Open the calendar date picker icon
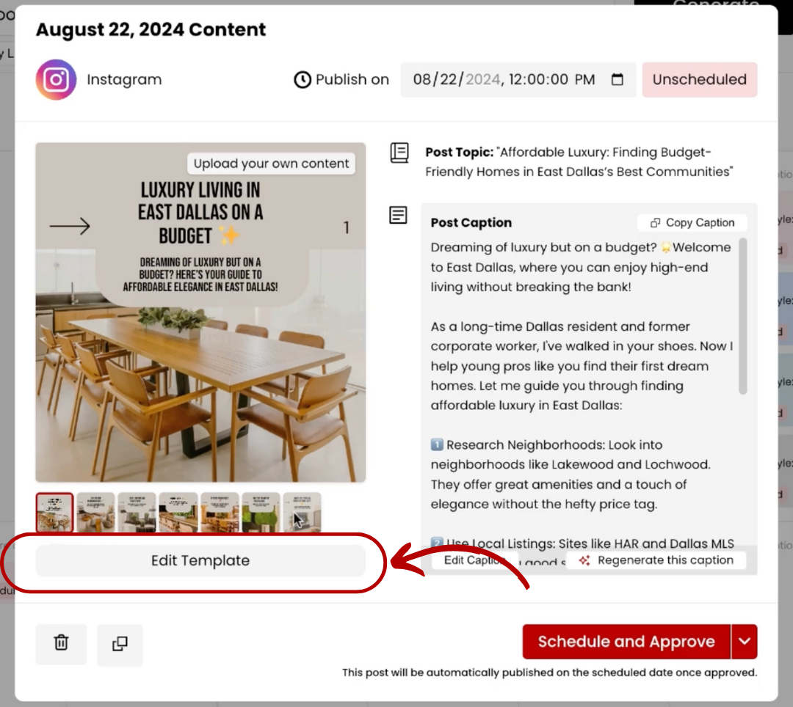The width and height of the screenshot is (793, 707). [x=617, y=79]
